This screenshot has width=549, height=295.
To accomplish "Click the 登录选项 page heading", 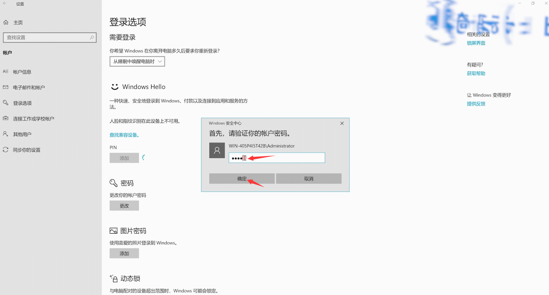I will coord(128,22).
